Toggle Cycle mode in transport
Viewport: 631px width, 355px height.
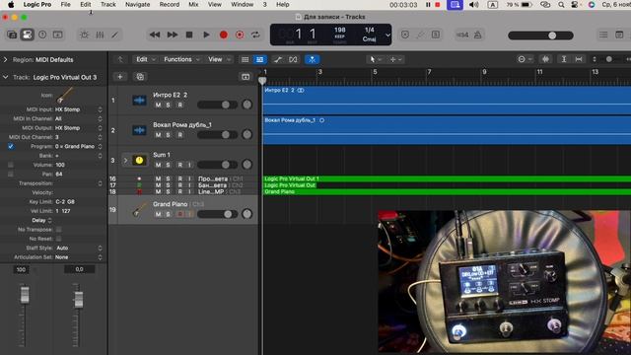[255, 35]
